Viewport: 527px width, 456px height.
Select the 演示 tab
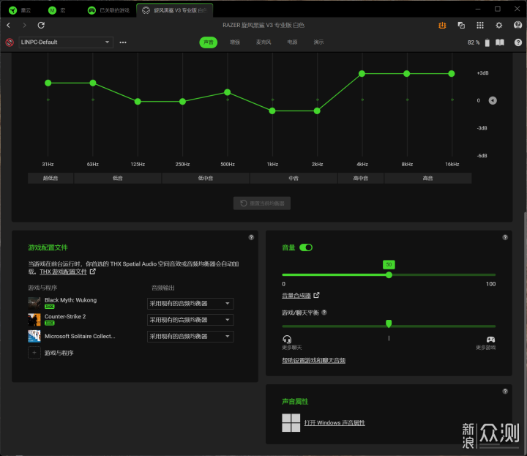(318, 42)
